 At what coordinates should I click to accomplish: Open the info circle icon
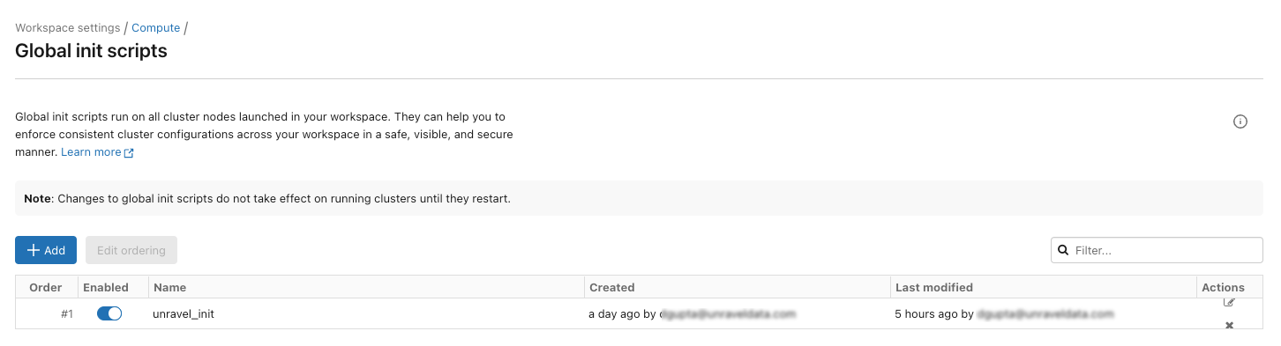tap(1240, 121)
